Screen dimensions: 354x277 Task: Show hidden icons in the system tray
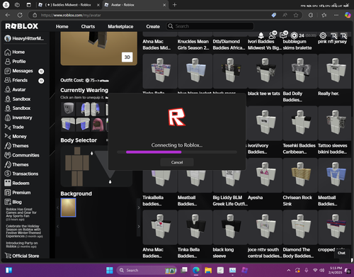pyautogui.click(x=288, y=270)
